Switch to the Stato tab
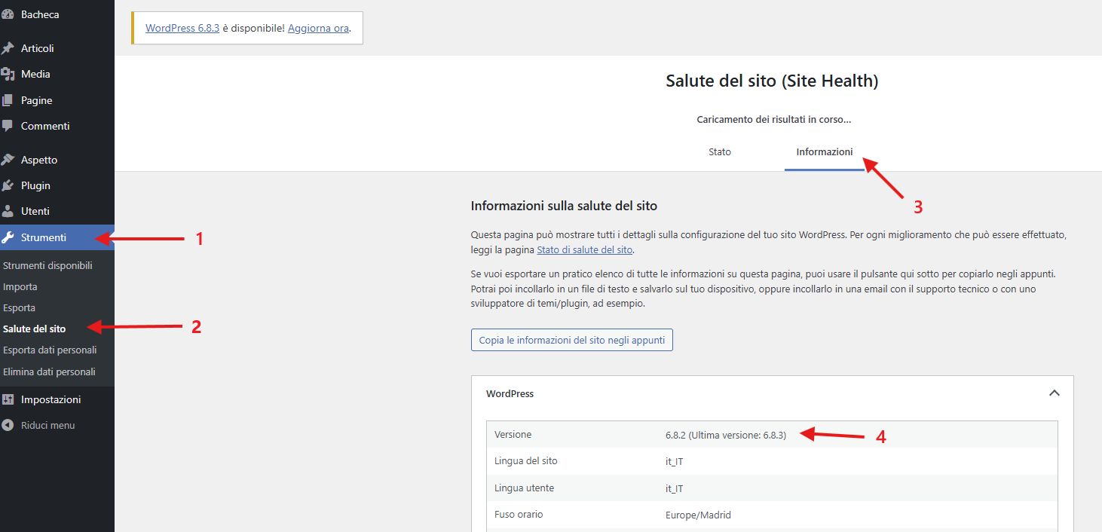 coord(719,151)
